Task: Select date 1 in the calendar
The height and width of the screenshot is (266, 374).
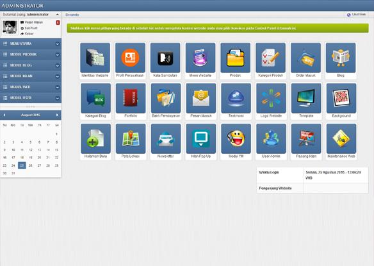Action: click(x=56, y=134)
